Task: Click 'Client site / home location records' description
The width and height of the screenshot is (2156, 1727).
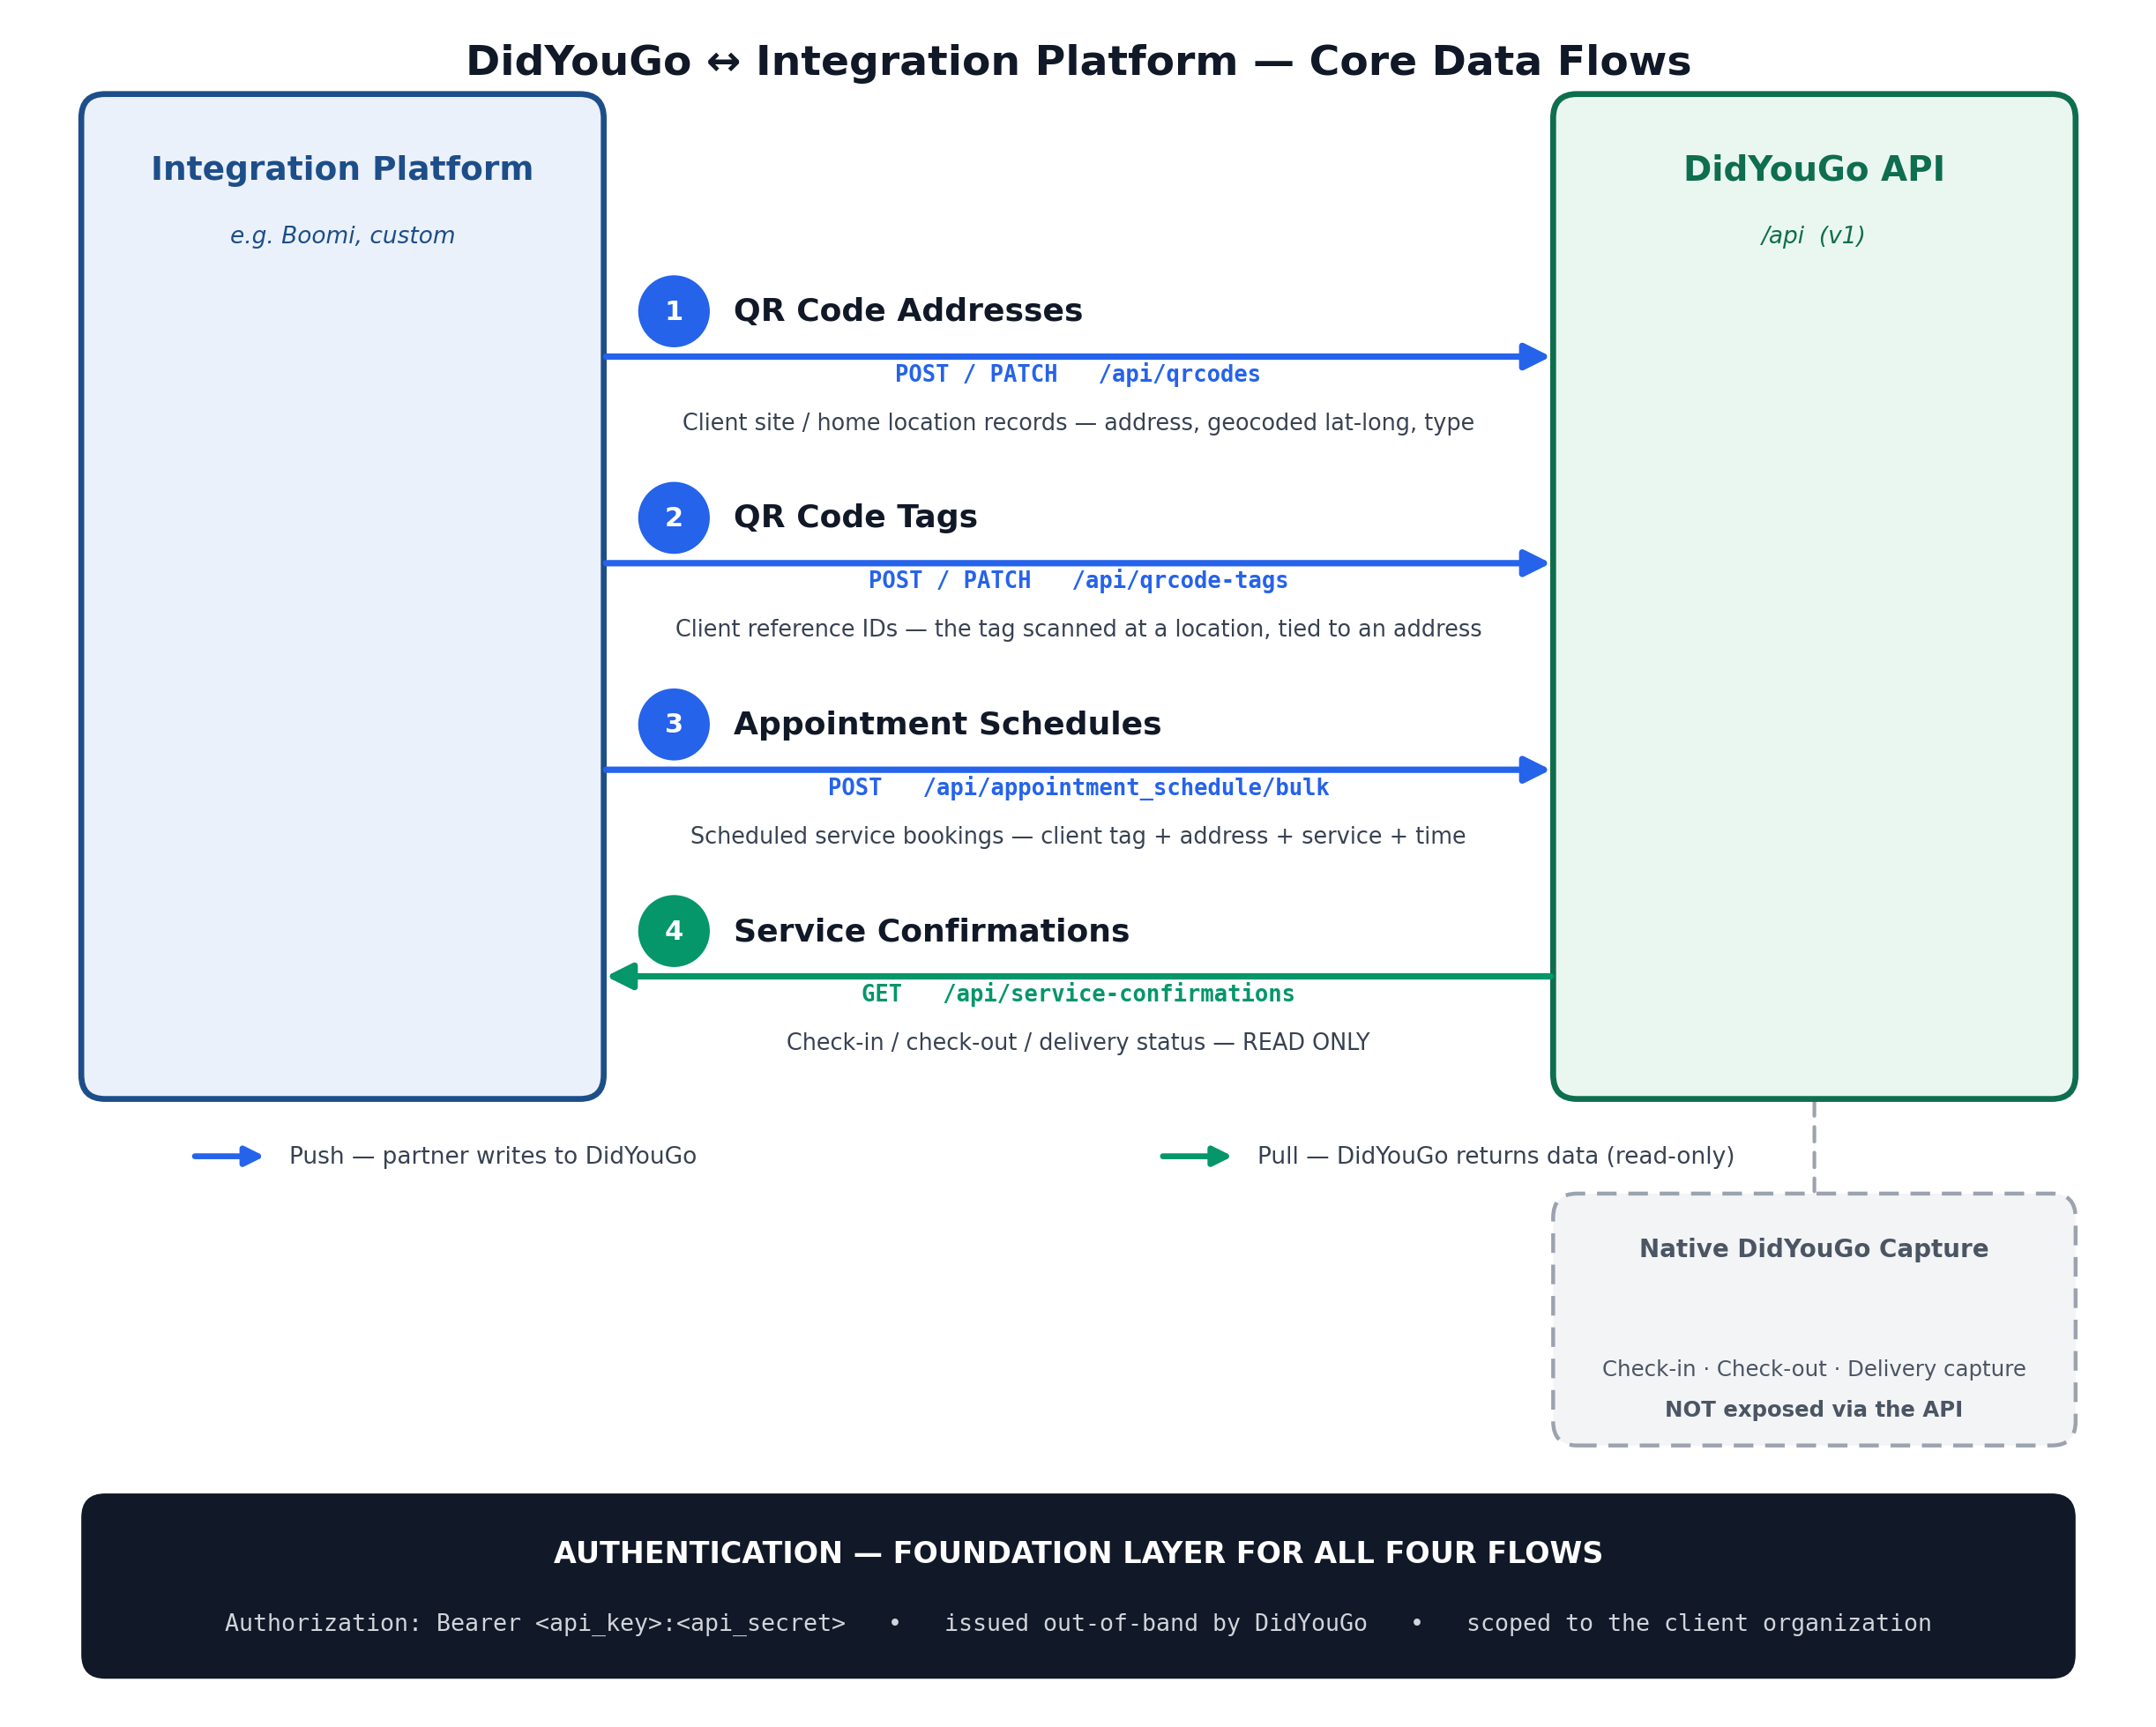Action: (1078, 423)
